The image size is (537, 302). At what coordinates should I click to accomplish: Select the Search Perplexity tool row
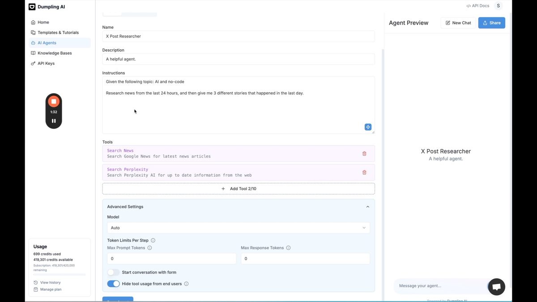[x=239, y=172]
